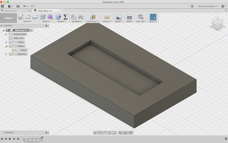Screen dimensions: 228x143
Task: Expand the Origin tree node
Action: point(6,42)
